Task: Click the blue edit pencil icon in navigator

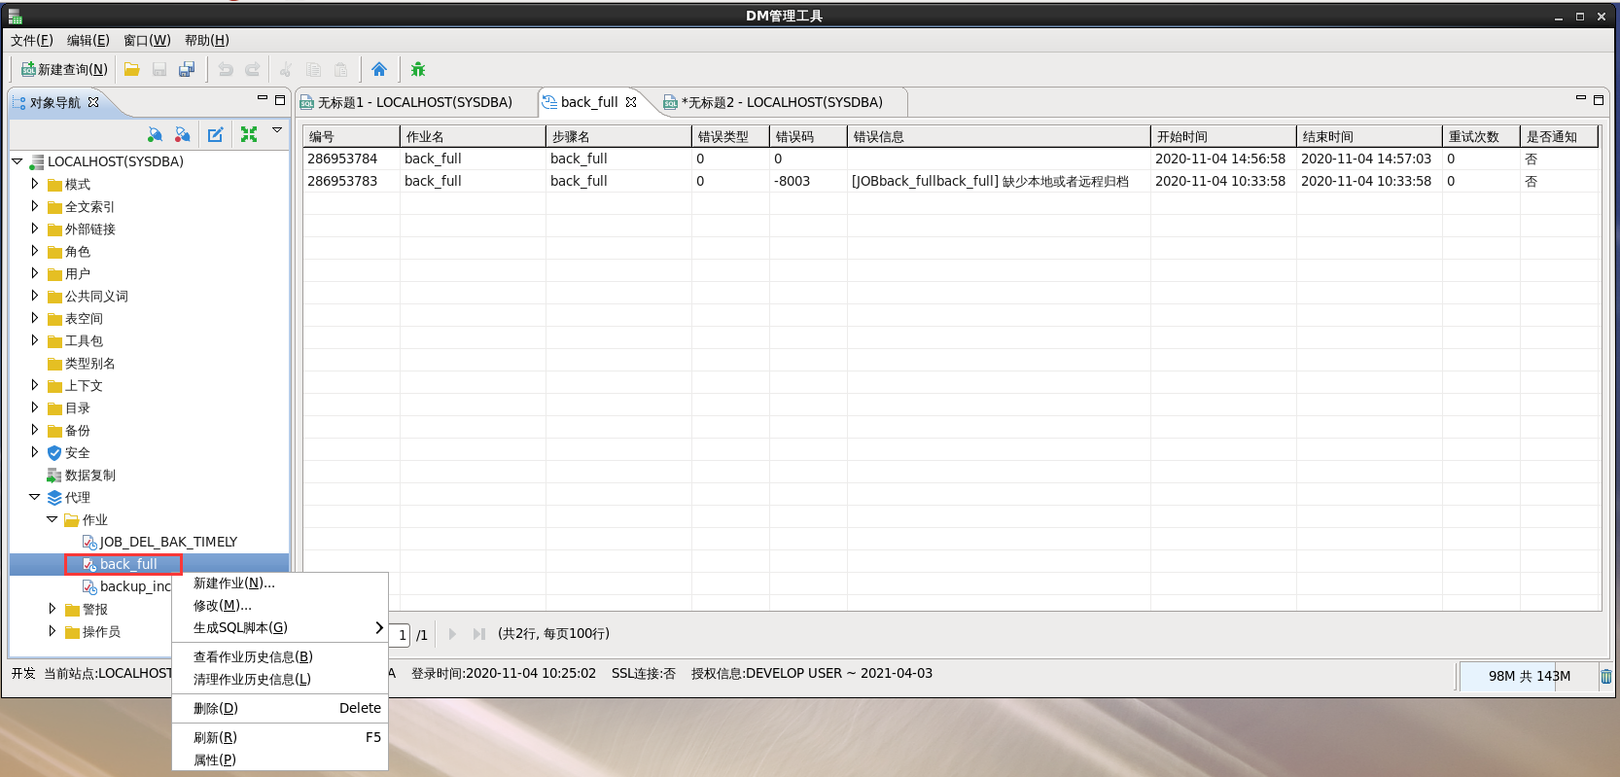Action: click(216, 134)
